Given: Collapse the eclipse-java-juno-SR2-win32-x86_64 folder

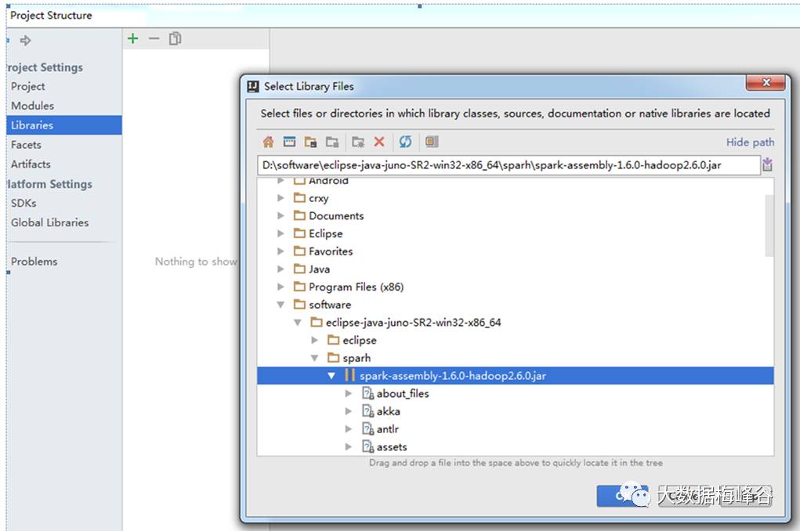Looking at the screenshot, I should 298,323.
